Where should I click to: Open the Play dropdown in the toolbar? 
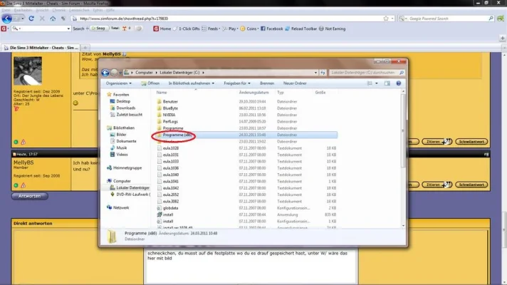230,28
